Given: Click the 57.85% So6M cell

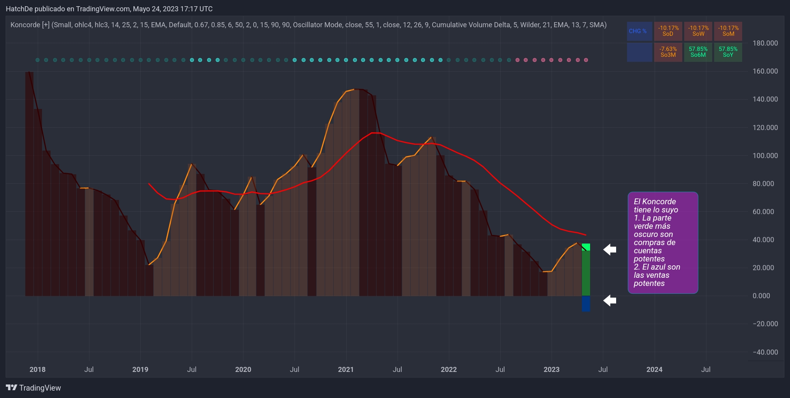Looking at the screenshot, I should (x=698, y=52).
